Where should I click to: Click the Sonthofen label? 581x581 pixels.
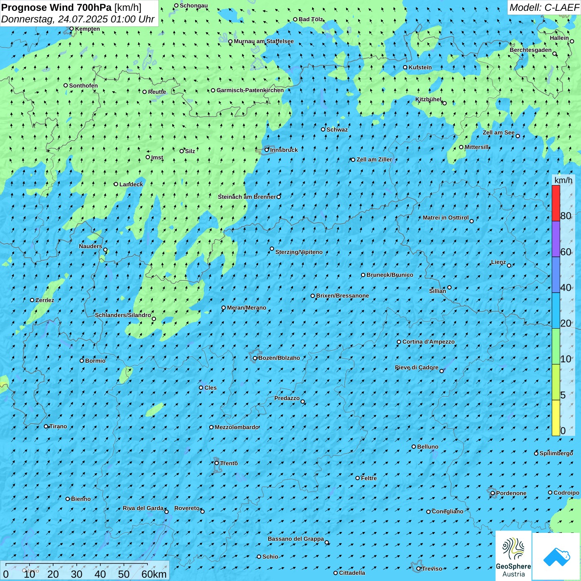pos(83,85)
